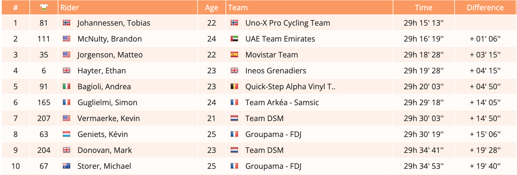Click British flag beside Hayter, Ethan

tap(67, 70)
